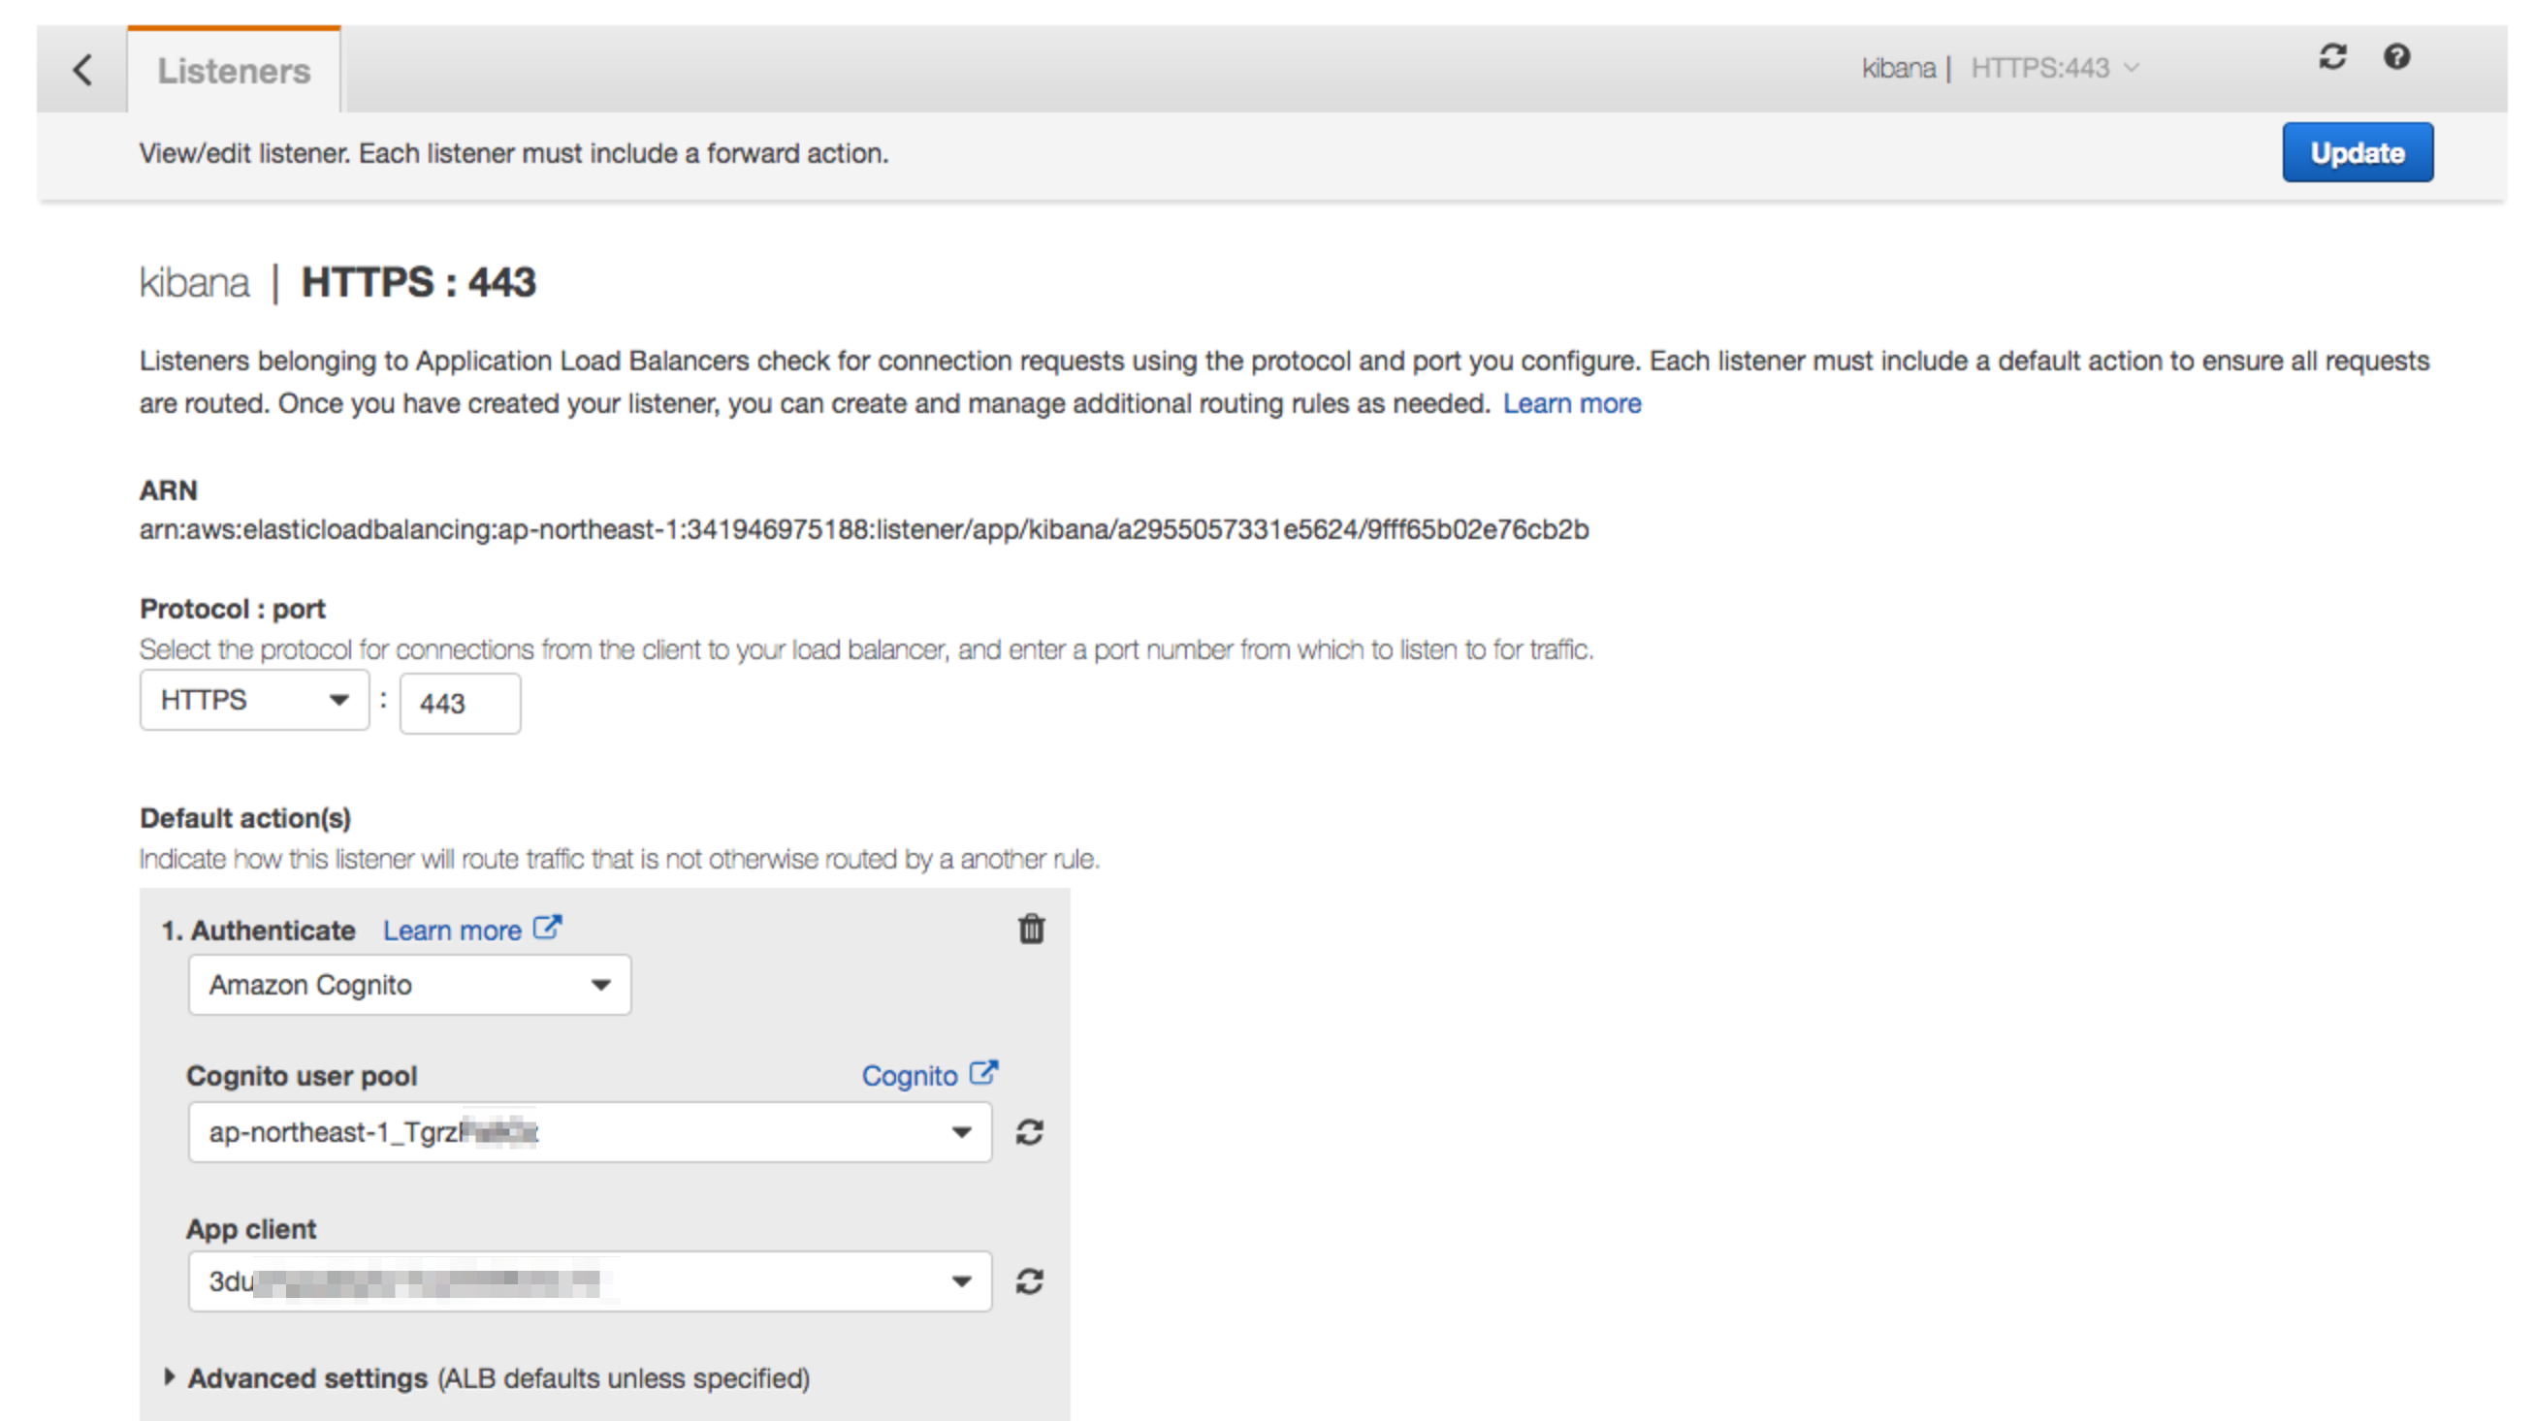Open the Amazon Cognito authenticate type dropdown
Screen dimensions: 2535x1421
click(x=409, y=986)
